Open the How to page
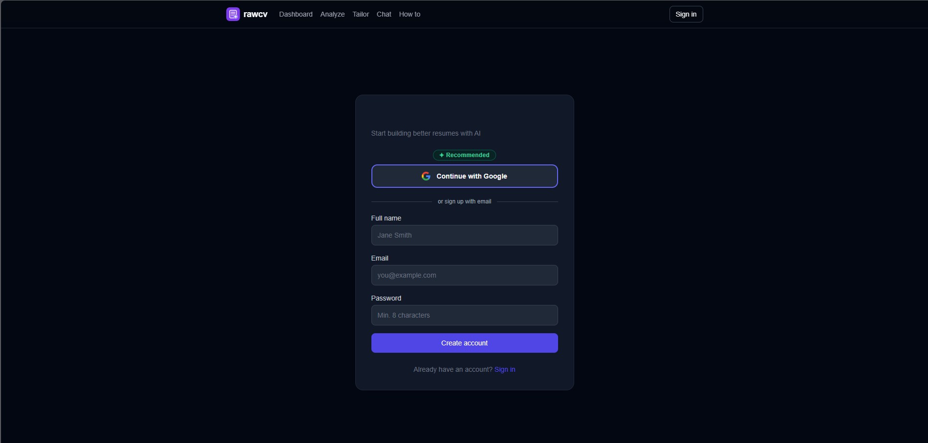Image resolution: width=928 pixels, height=443 pixels. (x=410, y=14)
